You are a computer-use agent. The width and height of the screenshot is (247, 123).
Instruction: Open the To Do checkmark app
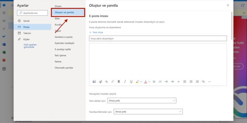pyautogui.click(x=4, y=36)
